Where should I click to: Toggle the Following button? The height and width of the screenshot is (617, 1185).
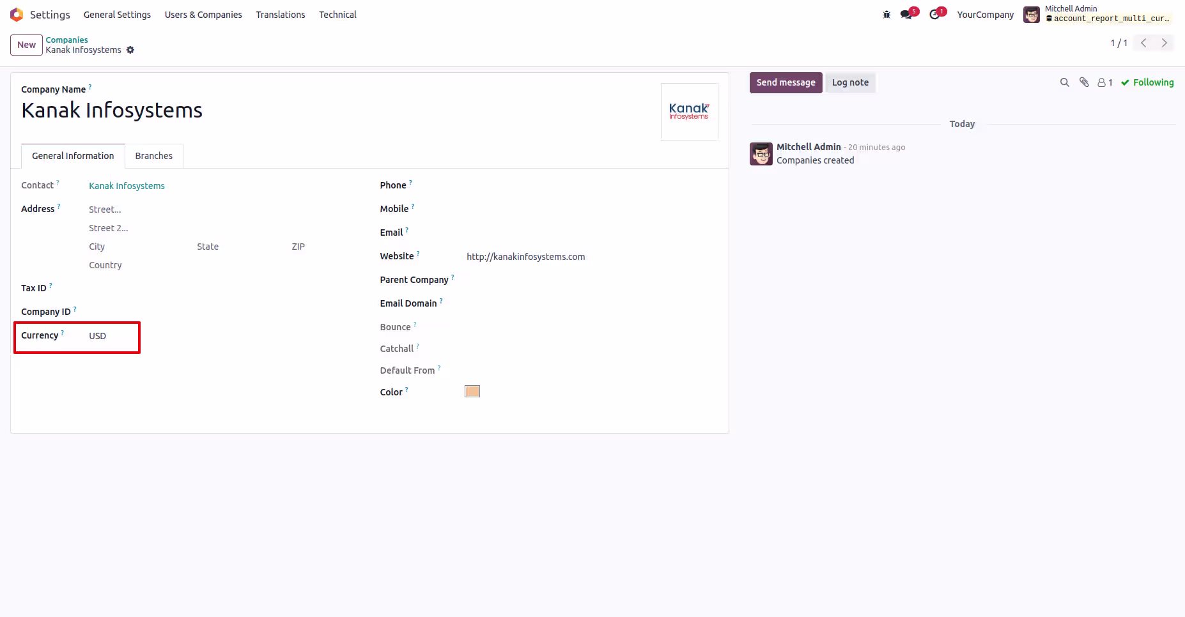[1147, 82]
